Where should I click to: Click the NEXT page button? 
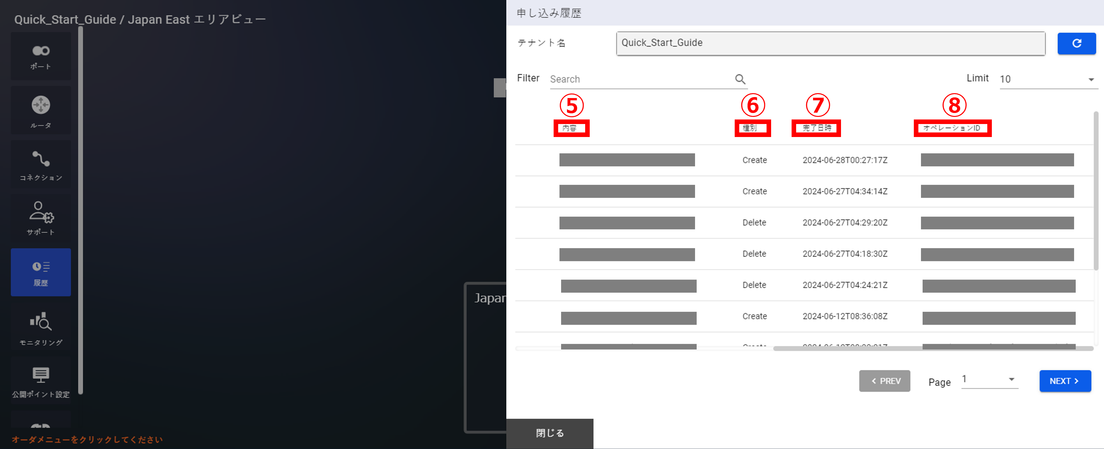click(x=1065, y=381)
